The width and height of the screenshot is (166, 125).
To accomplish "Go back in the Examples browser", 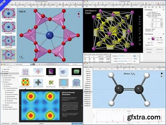I will point(11,64).
